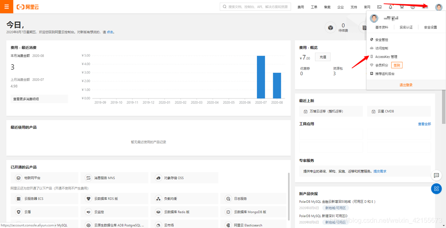Open the notification bell

point(391,7)
